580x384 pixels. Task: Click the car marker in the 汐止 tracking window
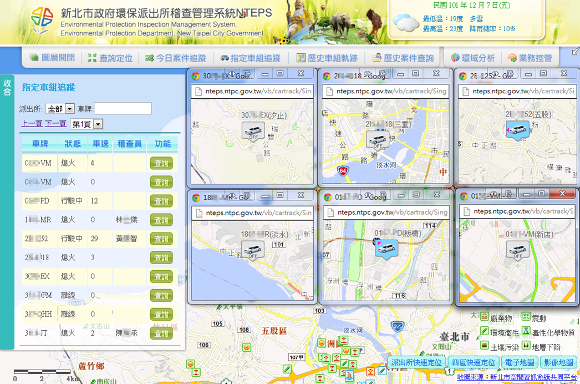(x=253, y=131)
